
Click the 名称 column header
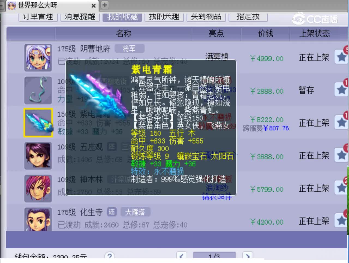(x=123, y=34)
